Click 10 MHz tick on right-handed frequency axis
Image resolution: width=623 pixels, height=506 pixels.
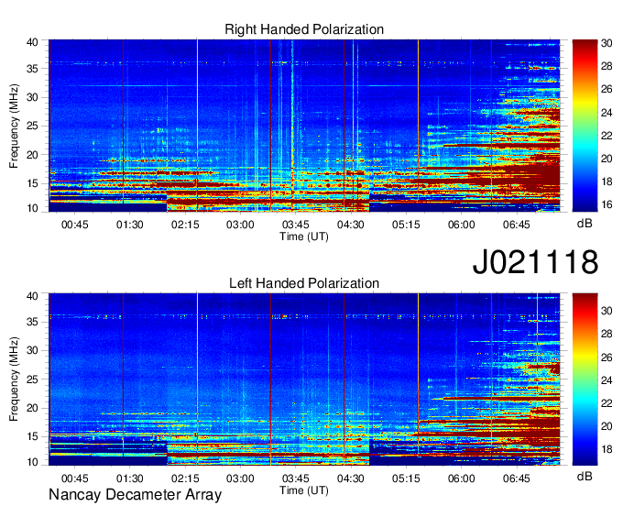click(32, 208)
